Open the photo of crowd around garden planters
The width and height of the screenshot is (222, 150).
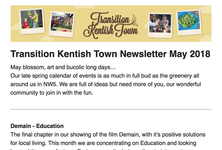point(62,24)
